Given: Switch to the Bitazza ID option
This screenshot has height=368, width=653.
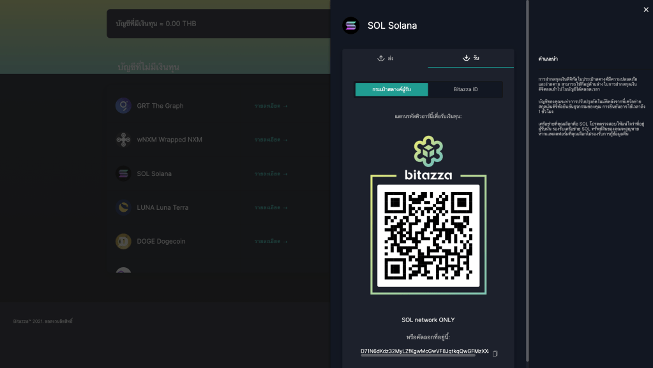Looking at the screenshot, I should 465,90.
